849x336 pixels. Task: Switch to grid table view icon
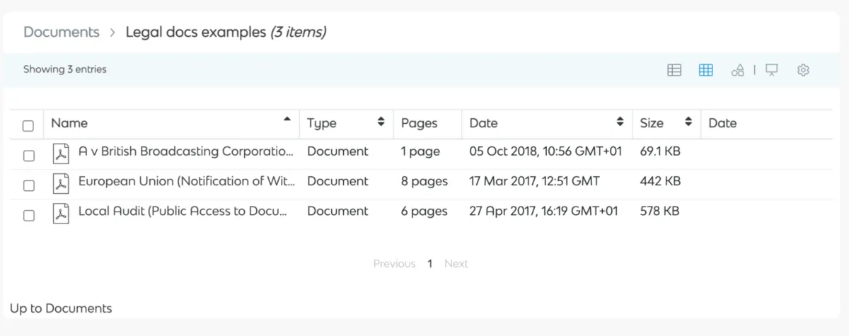click(705, 70)
